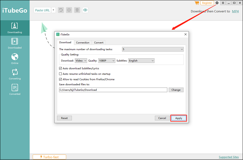Open the Supported Sites link

pos(229,157)
